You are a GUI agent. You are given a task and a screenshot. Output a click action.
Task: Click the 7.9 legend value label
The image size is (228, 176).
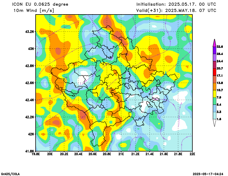click(219, 97)
